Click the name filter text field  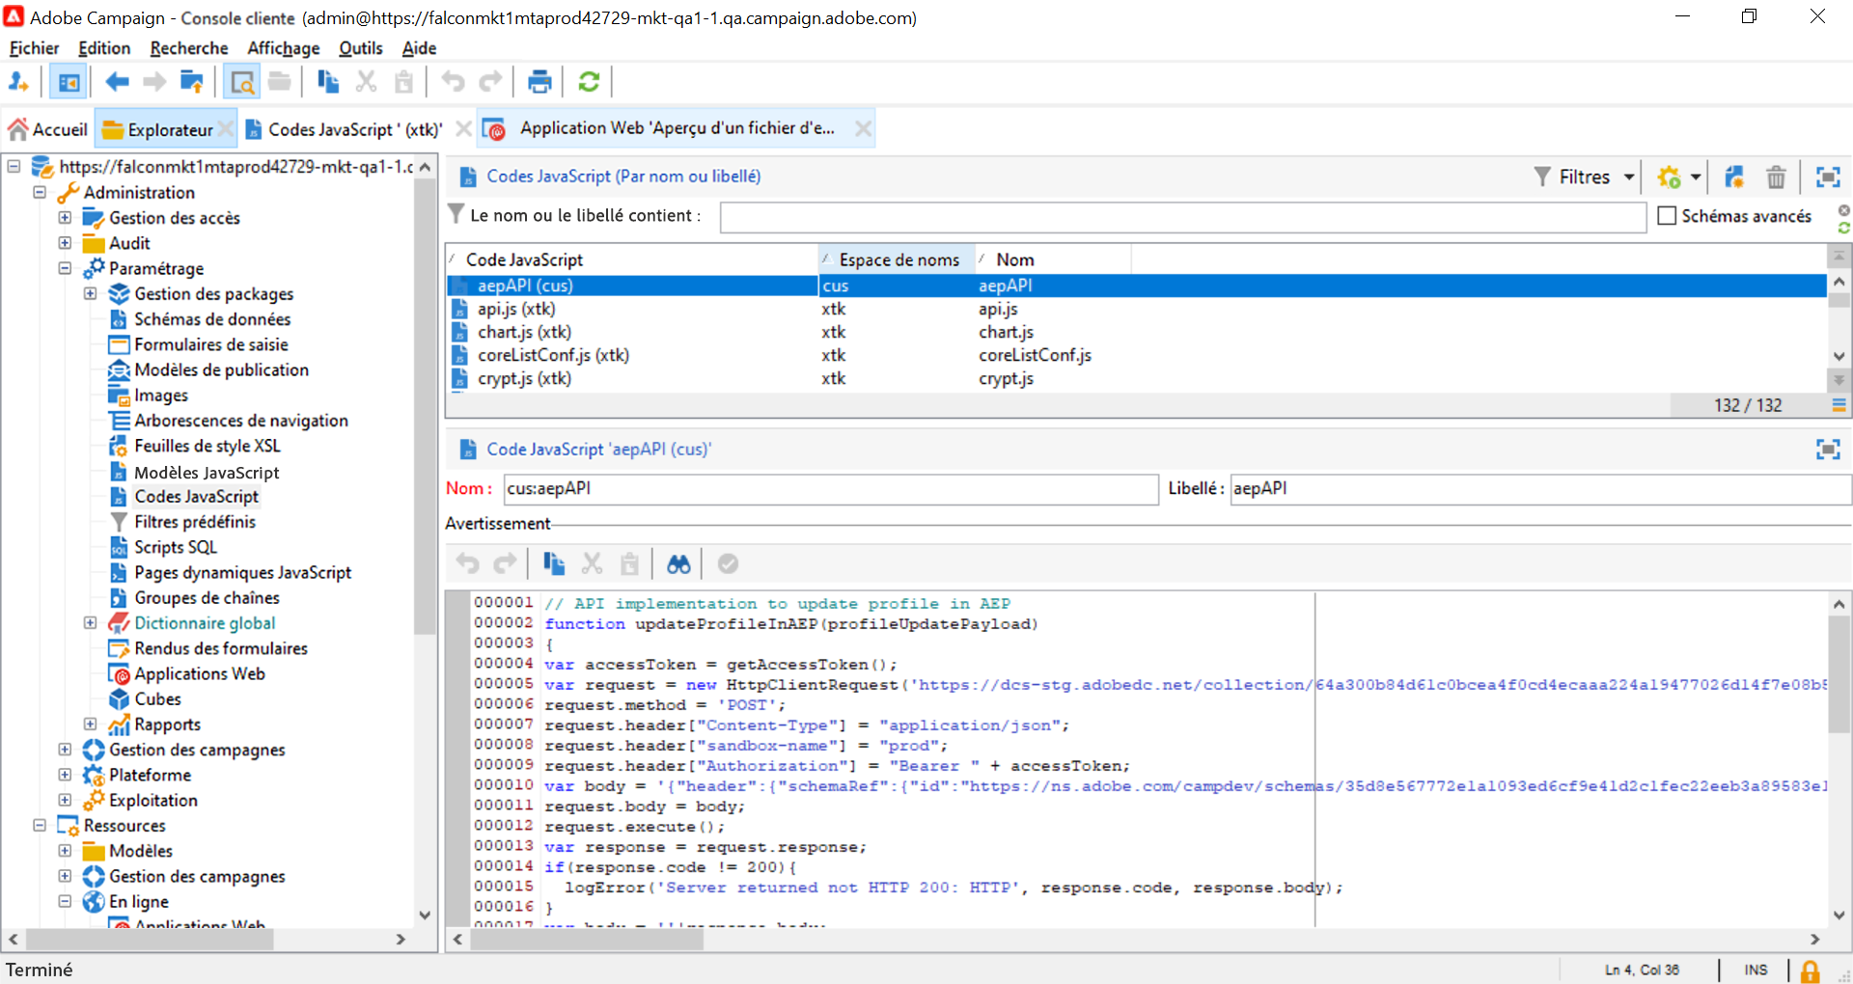(x=1182, y=217)
